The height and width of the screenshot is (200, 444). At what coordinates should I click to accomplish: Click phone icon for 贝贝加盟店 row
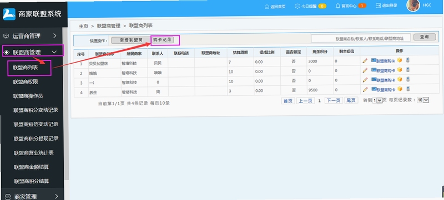pyautogui.click(x=408, y=60)
